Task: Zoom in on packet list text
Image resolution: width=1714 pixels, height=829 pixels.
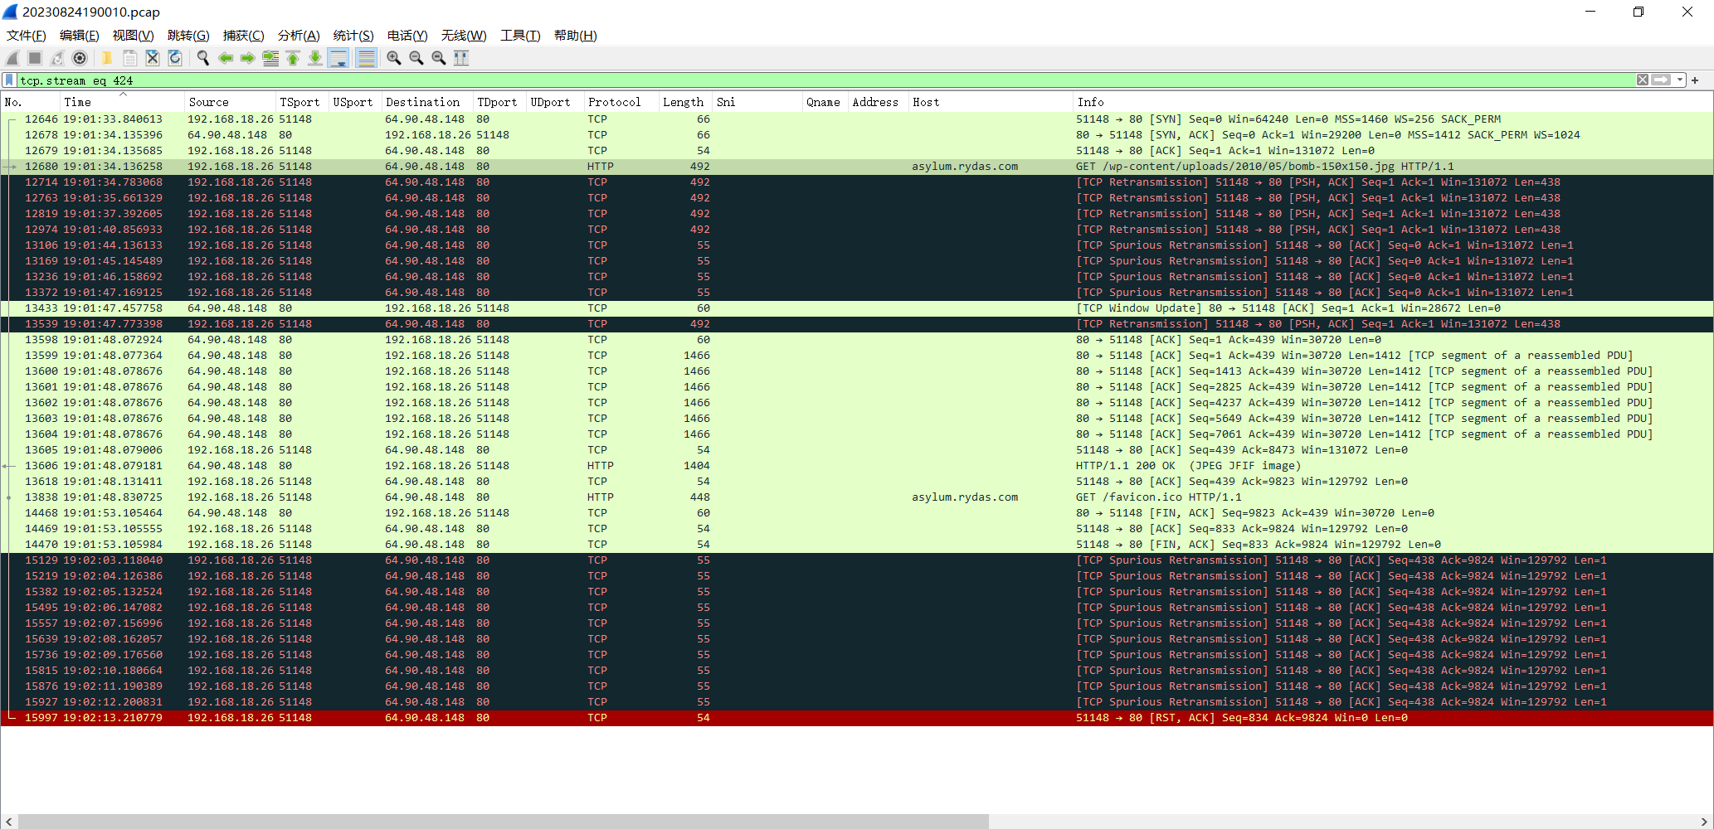Action: 394,58
